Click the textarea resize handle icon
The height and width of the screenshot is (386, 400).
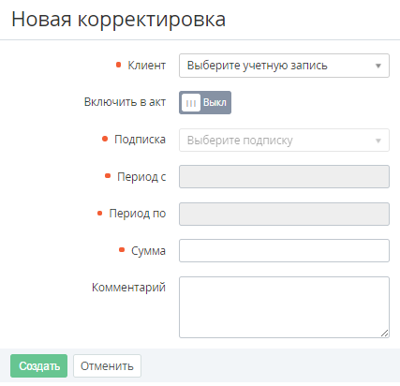click(x=384, y=334)
